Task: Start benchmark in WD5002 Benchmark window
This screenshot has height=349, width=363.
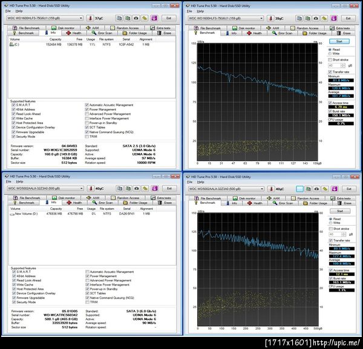Action: click(340, 211)
